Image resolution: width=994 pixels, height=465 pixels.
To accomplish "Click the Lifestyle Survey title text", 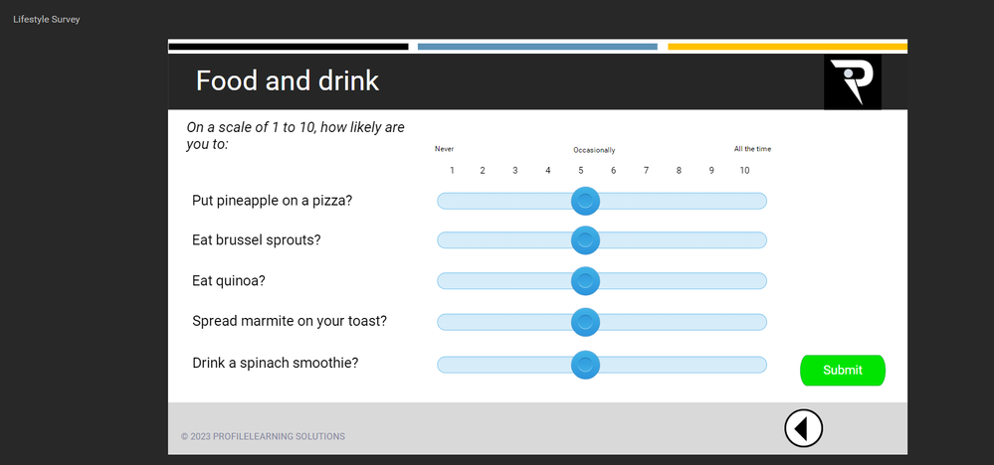I will click(x=46, y=19).
